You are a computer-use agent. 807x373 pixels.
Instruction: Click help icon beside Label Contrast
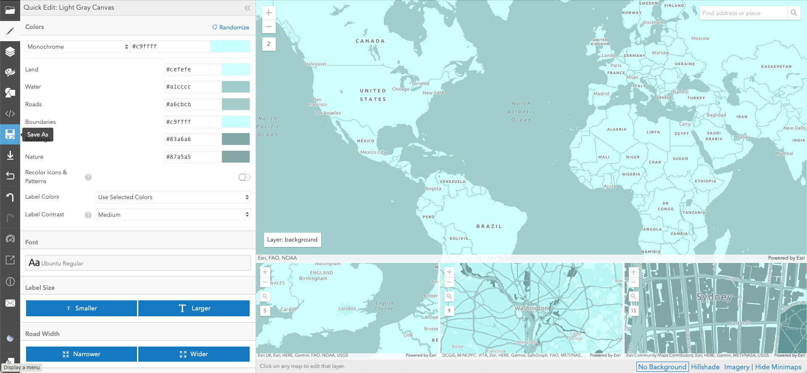pos(88,215)
